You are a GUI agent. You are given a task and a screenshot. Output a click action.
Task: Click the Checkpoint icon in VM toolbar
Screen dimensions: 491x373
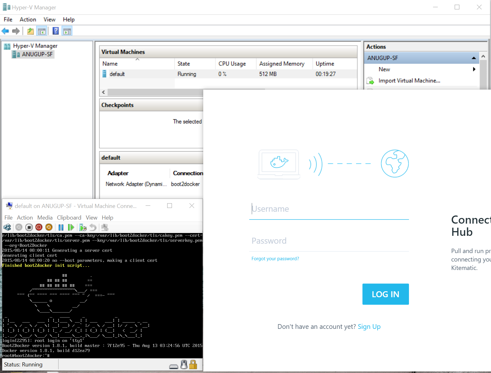tap(83, 227)
